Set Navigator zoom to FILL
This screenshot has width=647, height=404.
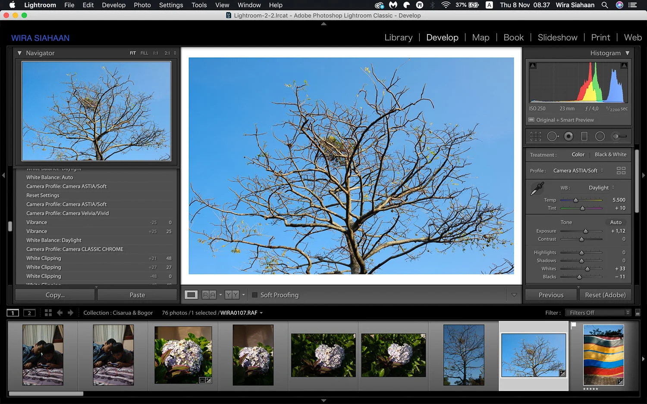coord(144,53)
